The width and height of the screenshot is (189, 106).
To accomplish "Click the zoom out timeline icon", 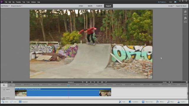I will (172, 82).
